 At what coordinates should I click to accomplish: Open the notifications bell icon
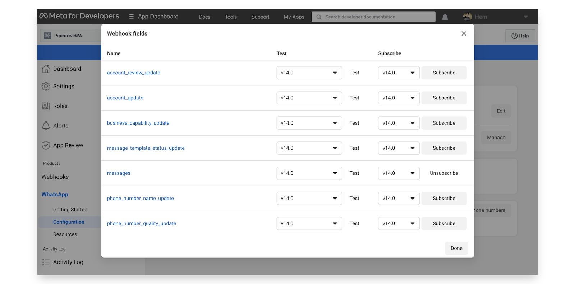tap(445, 17)
